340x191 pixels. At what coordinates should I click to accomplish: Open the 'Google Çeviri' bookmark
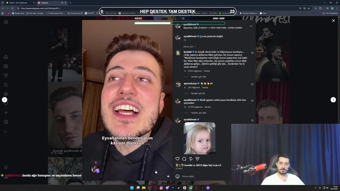pos(18,13)
